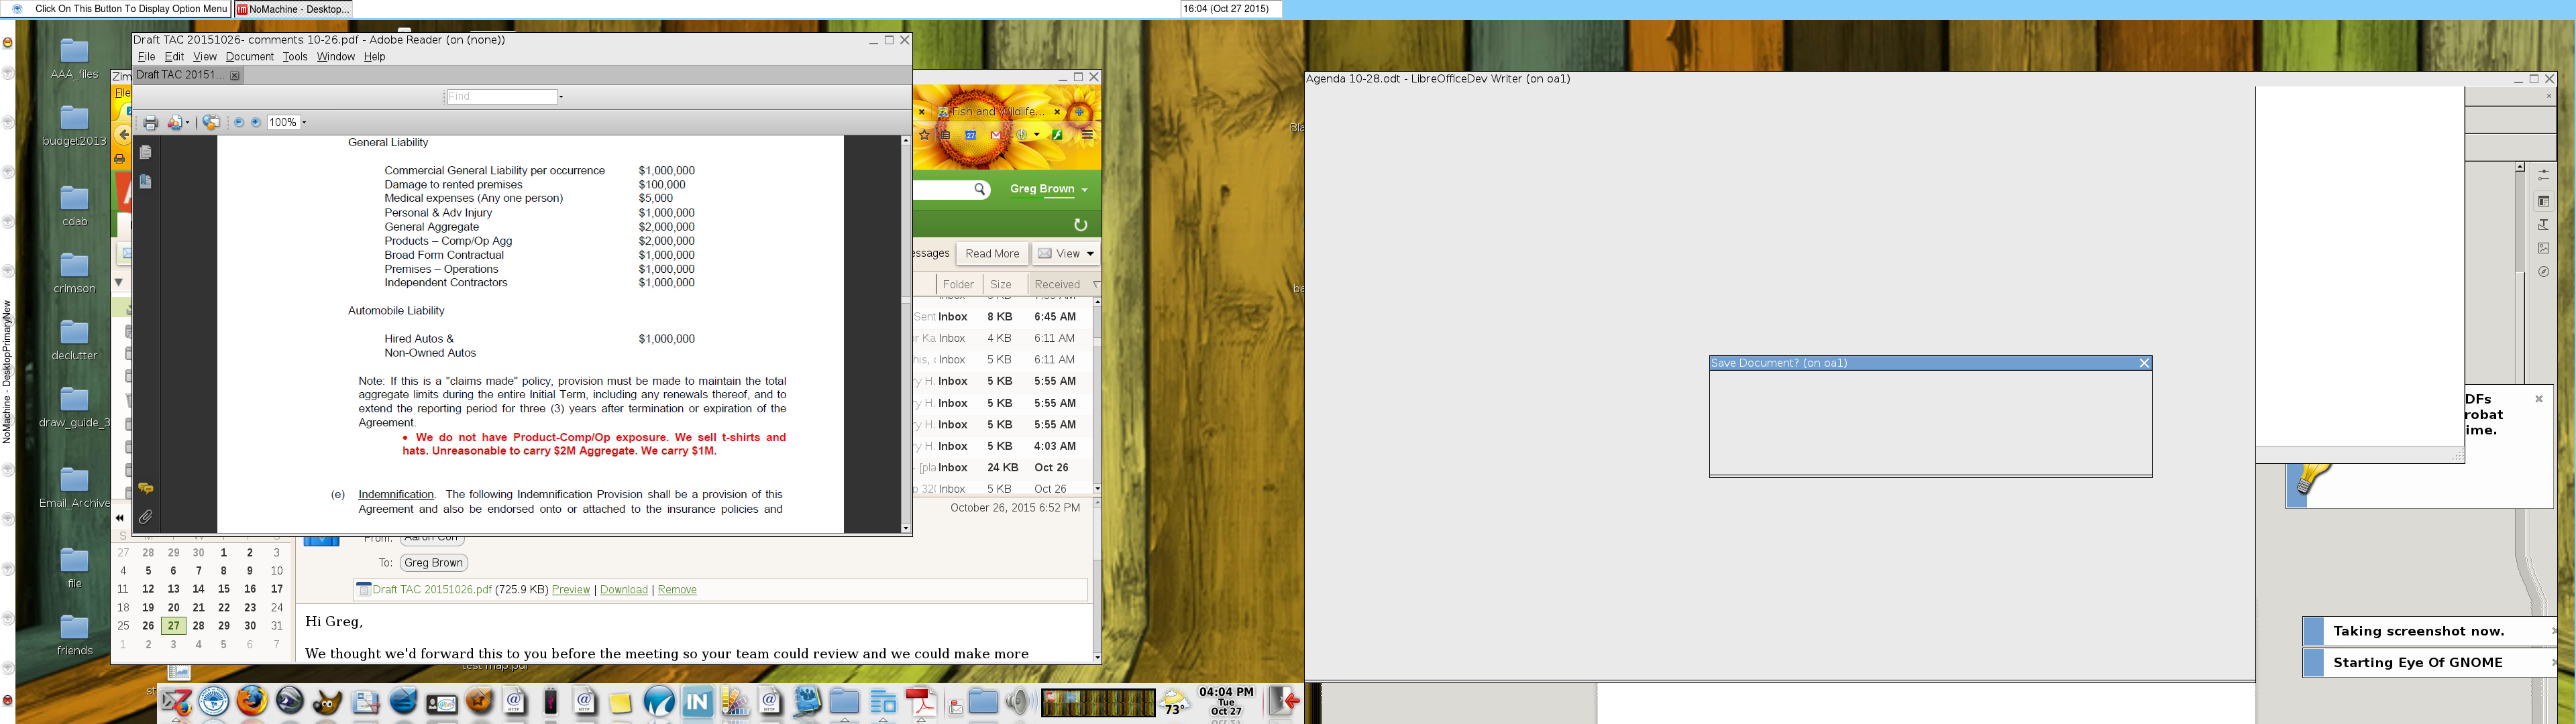Switch to Fish and Wildlife browser tab

pos(998,112)
